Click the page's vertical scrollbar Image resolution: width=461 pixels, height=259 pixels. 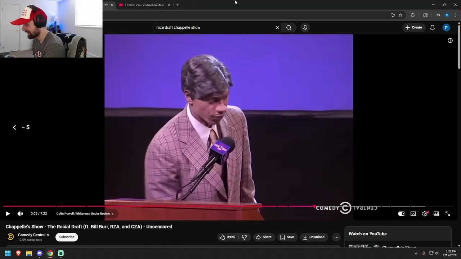click(x=459, y=47)
